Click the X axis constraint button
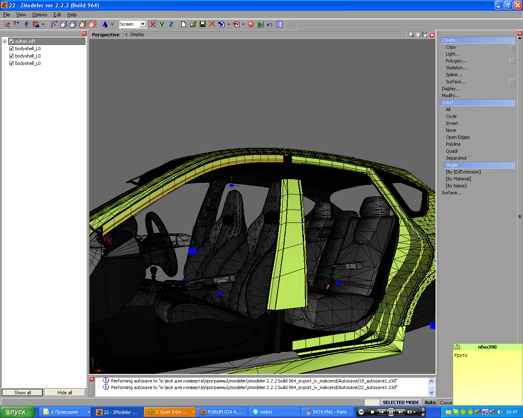This screenshot has width=523, height=418. (x=152, y=24)
